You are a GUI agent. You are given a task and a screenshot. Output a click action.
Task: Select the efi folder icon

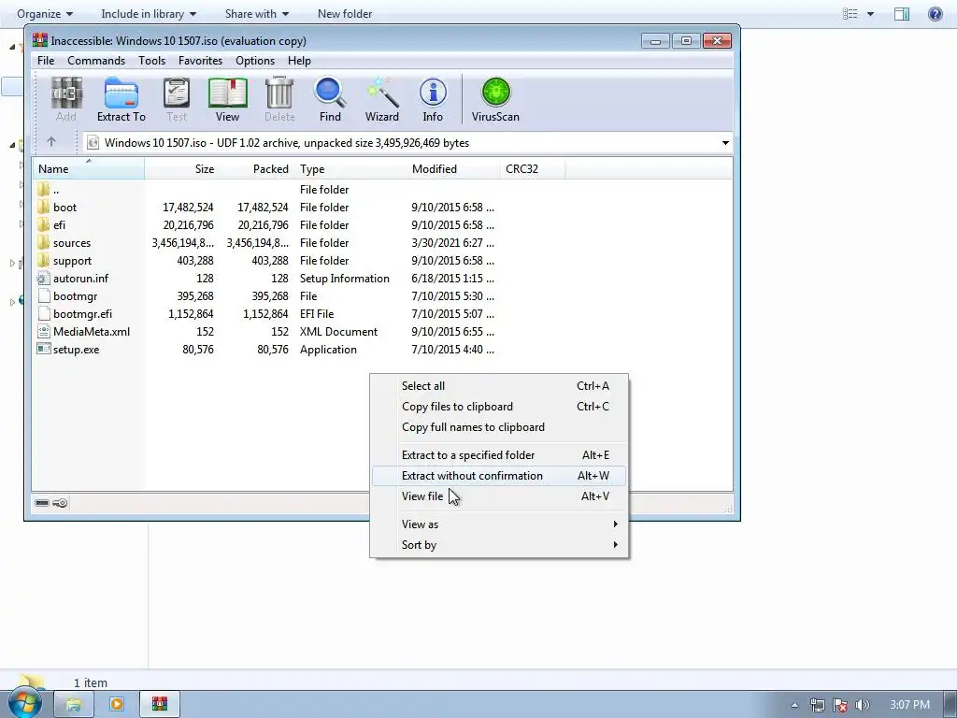click(x=43, y=224)
